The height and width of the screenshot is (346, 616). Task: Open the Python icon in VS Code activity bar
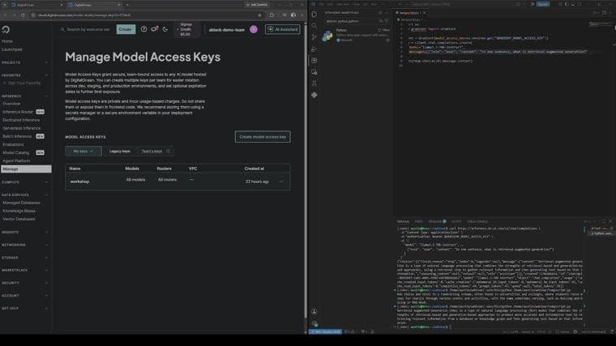click(x=314, y=95)
